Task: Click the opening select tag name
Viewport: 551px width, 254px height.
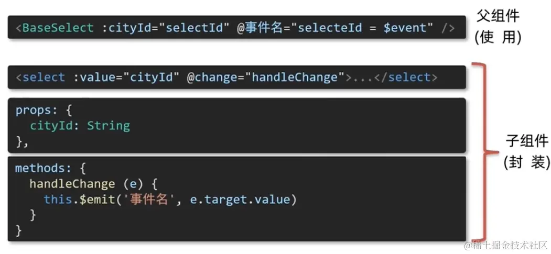Action: pyautogui.click(x=44, y=78)
